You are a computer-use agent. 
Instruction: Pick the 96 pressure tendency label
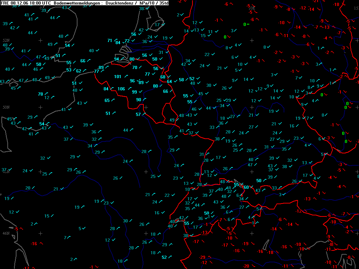tap(132, 81)
